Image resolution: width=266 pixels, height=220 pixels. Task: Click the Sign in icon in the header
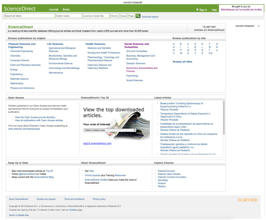tap(198, 9)
